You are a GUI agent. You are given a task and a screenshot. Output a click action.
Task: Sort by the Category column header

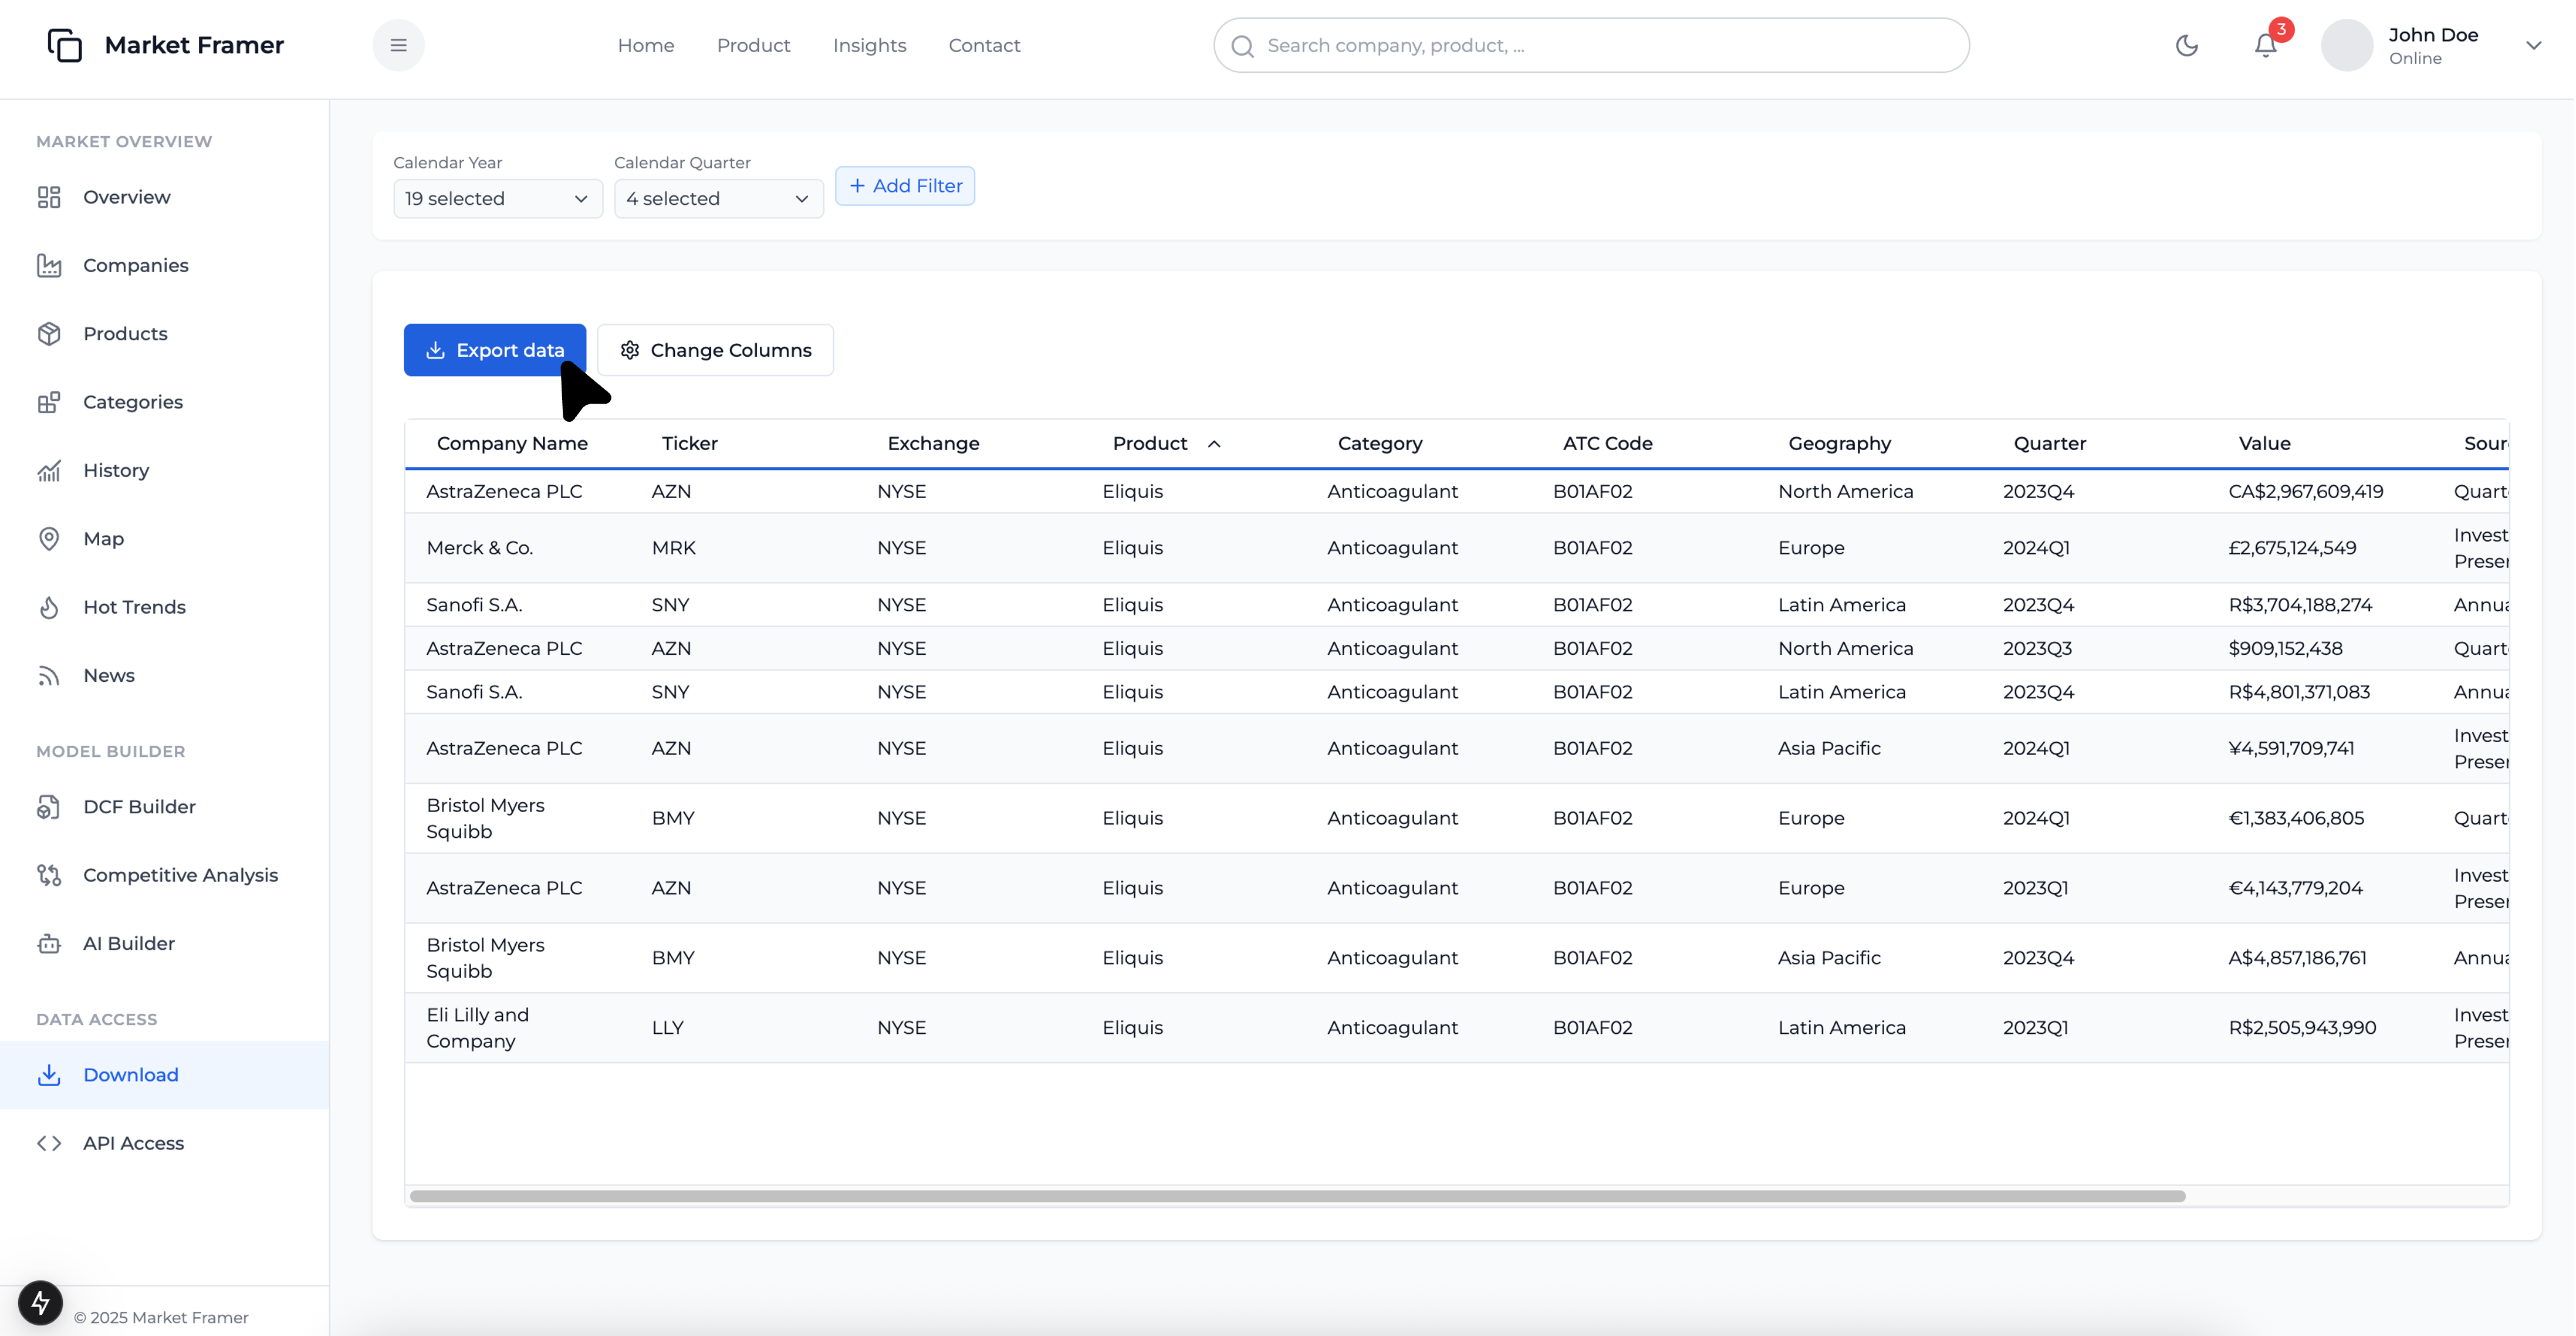pos(1379,443)
